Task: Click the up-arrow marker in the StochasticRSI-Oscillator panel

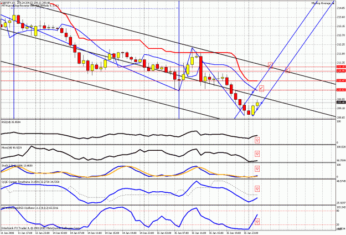Action: (x=257, y=222)
